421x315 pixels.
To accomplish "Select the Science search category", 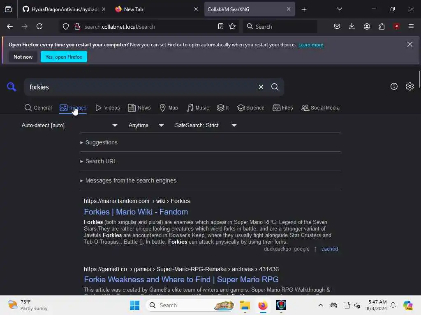I will click(250, 108).
